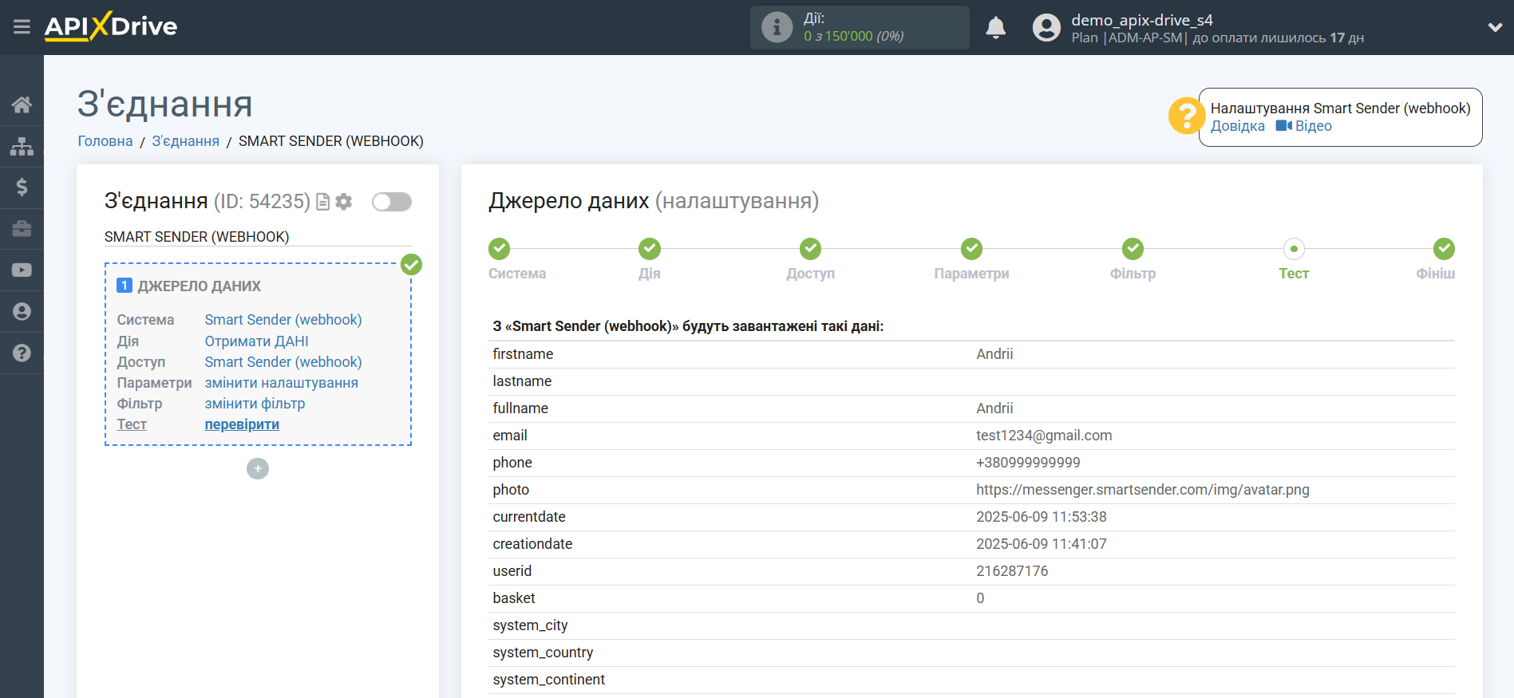Image resolution: width=1514 pixels, height=698 pixels.
Task: Click the firstname field label
Action: point(523,354)
